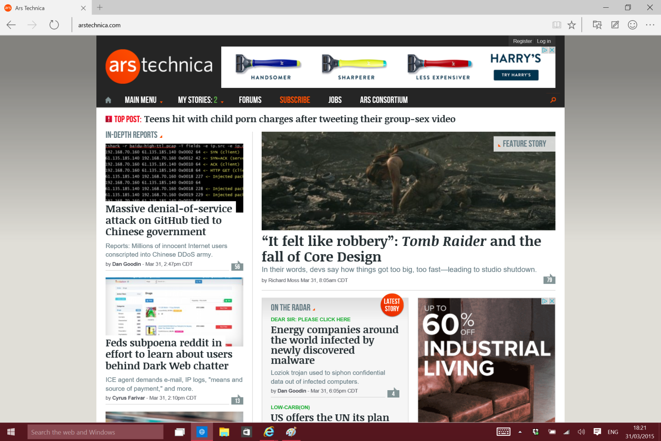Select Forums in the navigation menu

[x=250, y=99]
